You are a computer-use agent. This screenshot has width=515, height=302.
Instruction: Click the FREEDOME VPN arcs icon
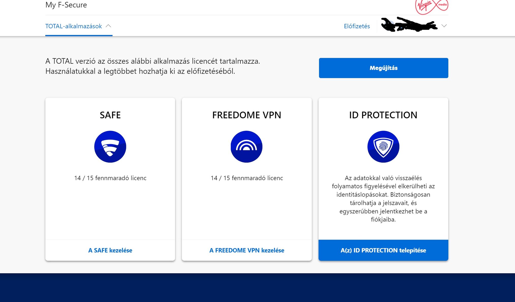[x=247, y=147]
